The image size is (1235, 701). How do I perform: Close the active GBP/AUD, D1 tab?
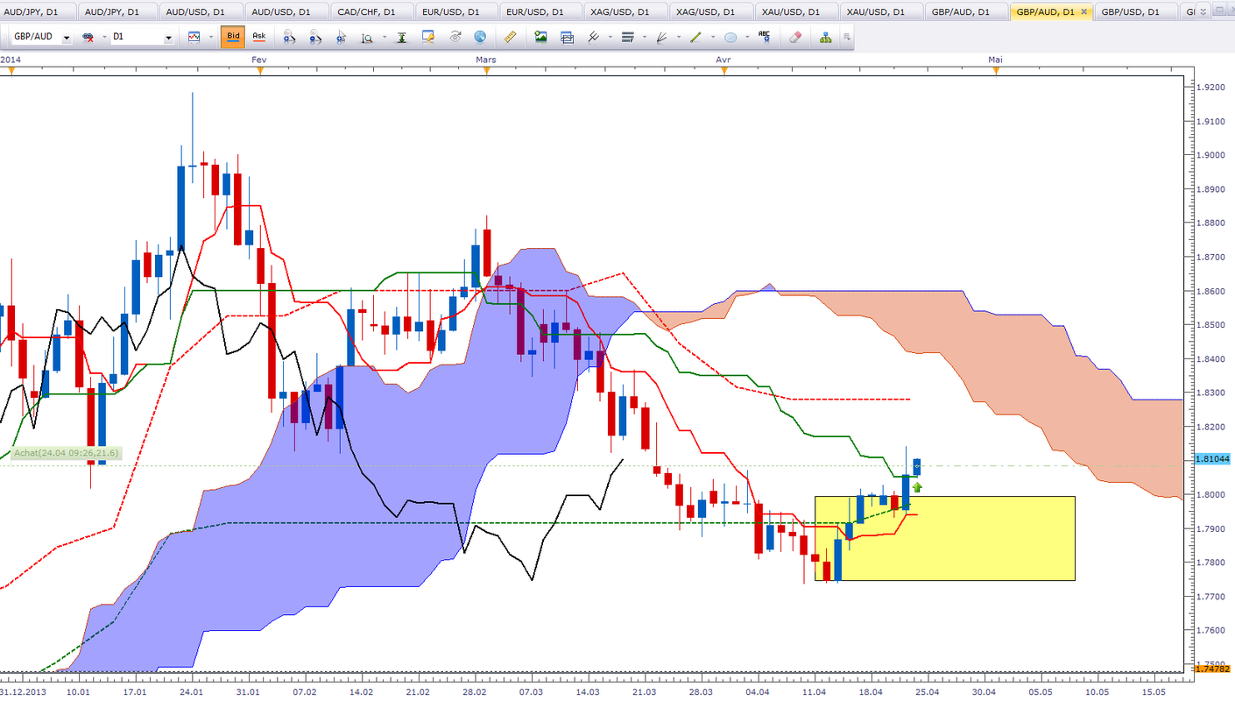point(1084,11)
